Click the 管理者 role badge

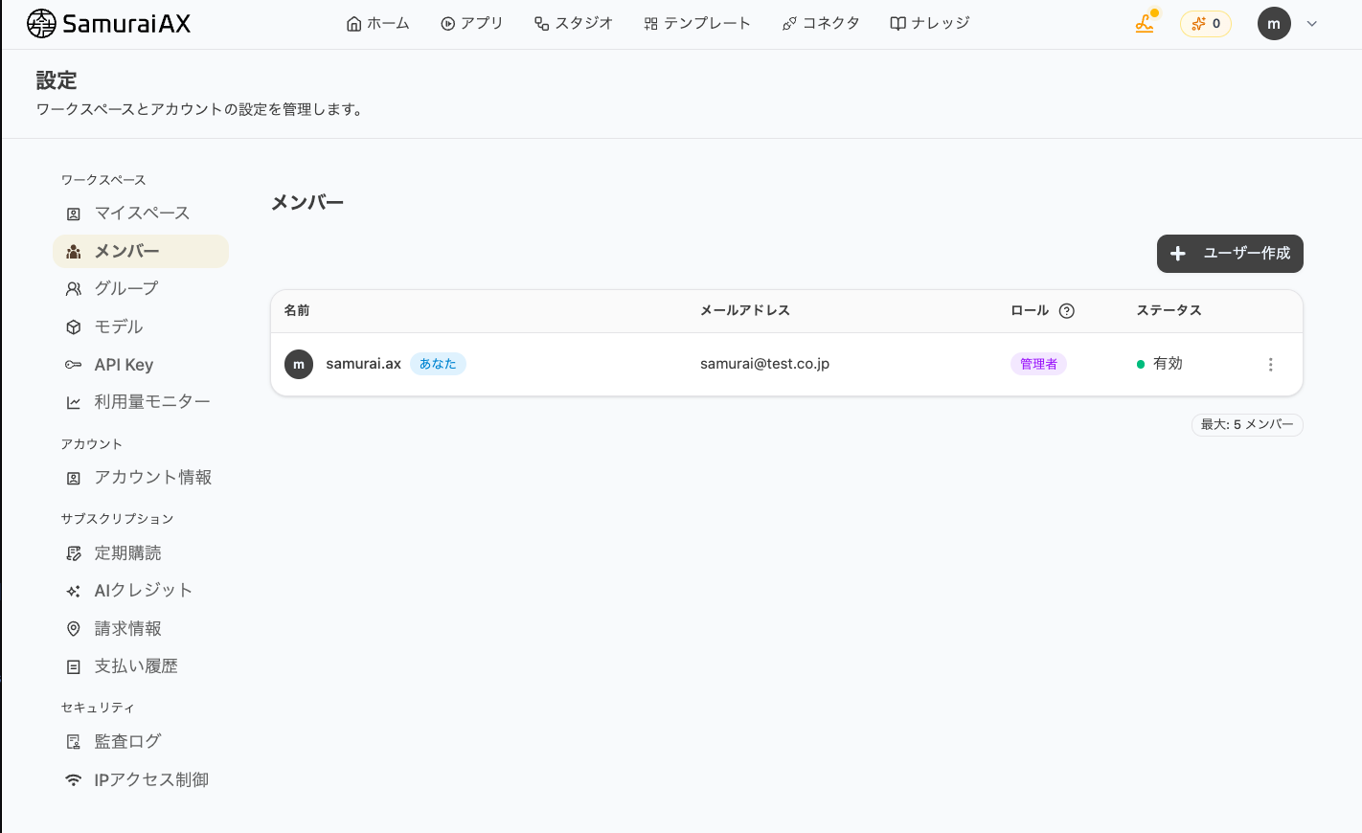[1038, 364]
